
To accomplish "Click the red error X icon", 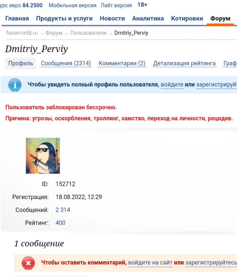I will point(28,263).
